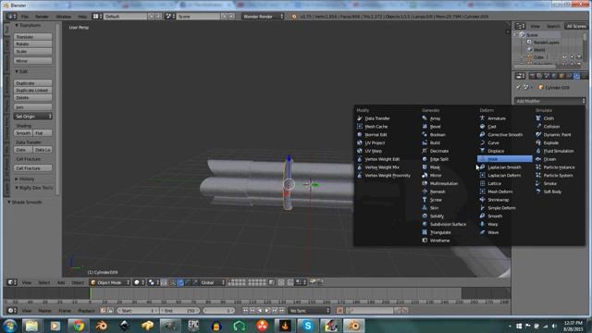The height and width of the screenshot is (333, 592).
Task: Open Google Chrome from the taskbar
Action: [x=78, y=326]
